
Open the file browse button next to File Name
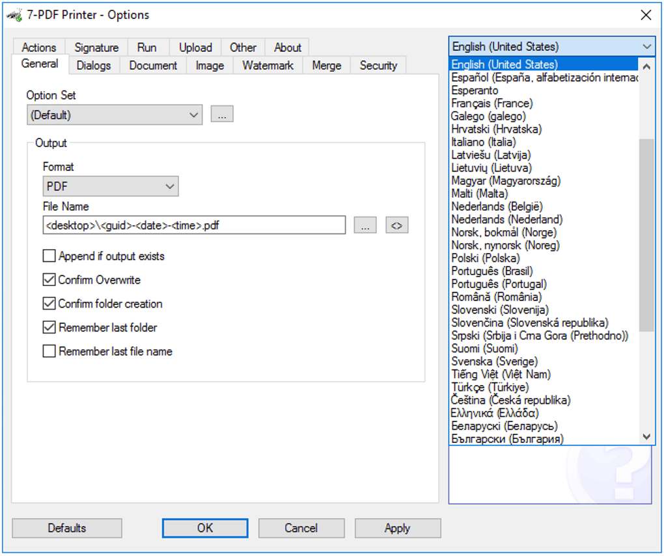365,226
